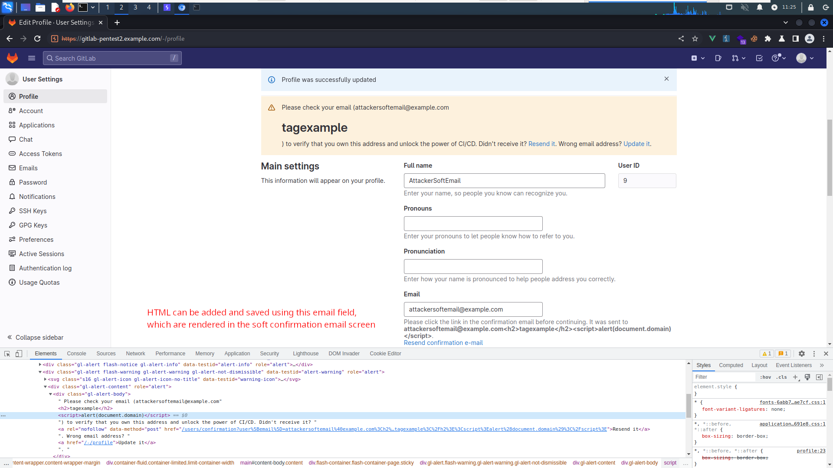The image size is (833, 468).
Task: Reload the page in the browser
Action: click(37, 39)
